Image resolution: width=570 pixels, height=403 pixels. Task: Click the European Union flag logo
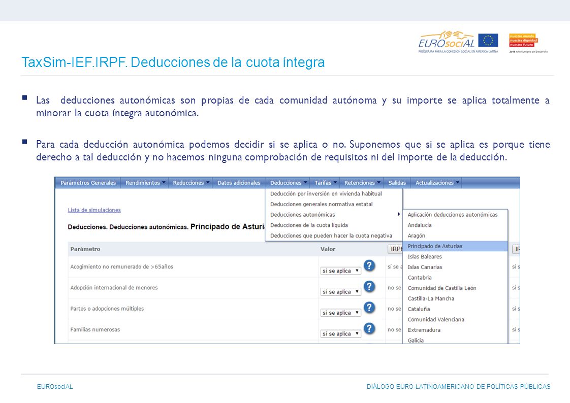click(488, 40)
